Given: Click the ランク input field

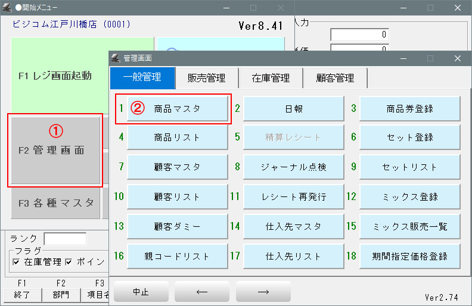Looking at the screenshot, I should click(65, 238).
